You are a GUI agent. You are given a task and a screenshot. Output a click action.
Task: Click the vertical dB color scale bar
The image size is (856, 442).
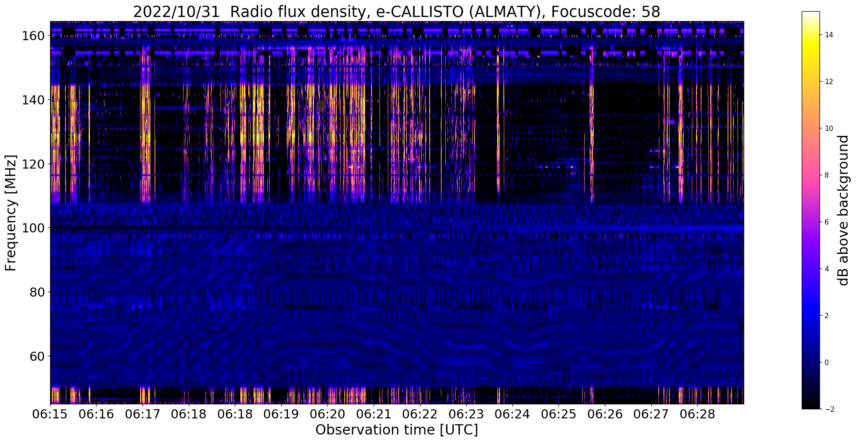pyautogui.click(x=811, y=210)
